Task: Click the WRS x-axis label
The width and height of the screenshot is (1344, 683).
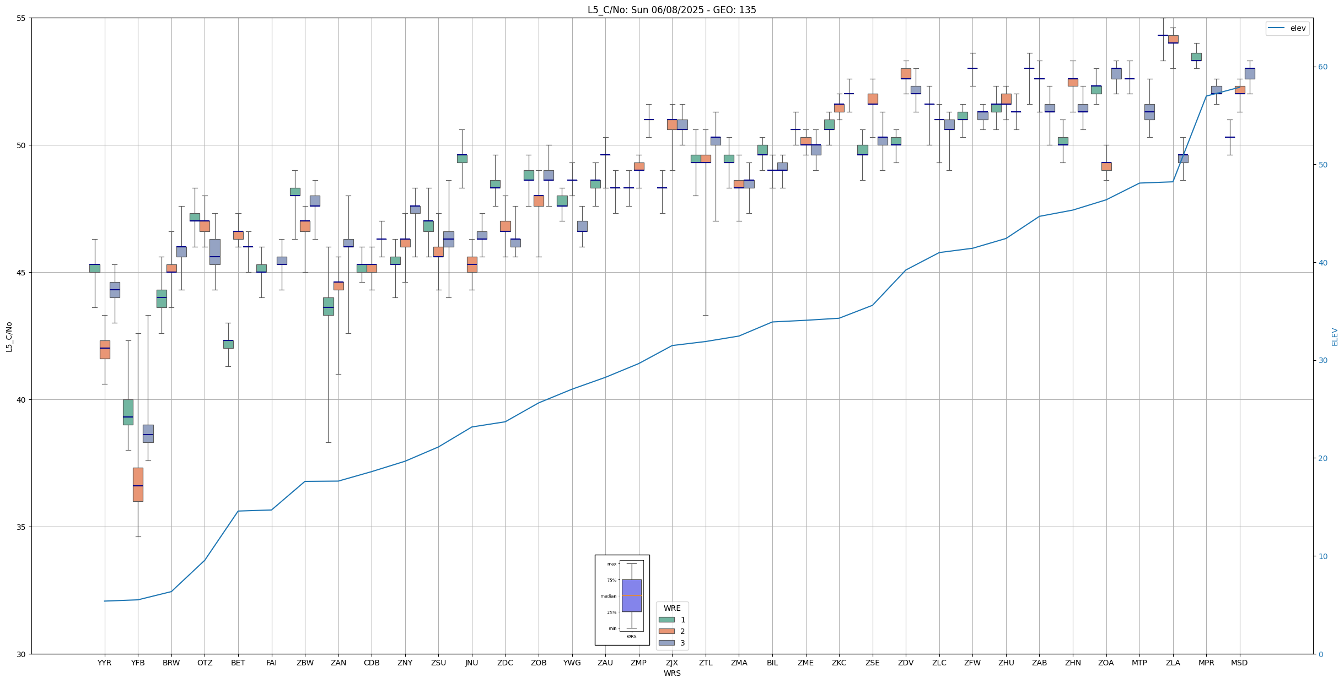Action: tap(671, 673)
